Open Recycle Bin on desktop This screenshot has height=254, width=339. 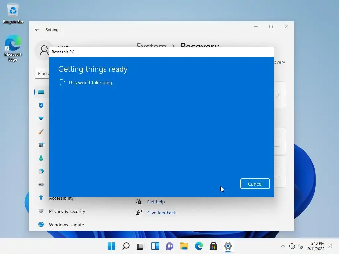[x=13, y=14]
